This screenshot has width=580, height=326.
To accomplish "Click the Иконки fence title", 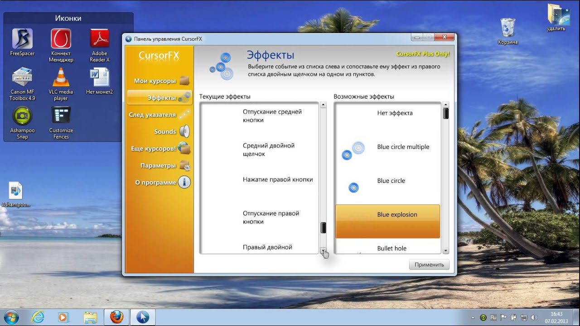I will [68, 18].
